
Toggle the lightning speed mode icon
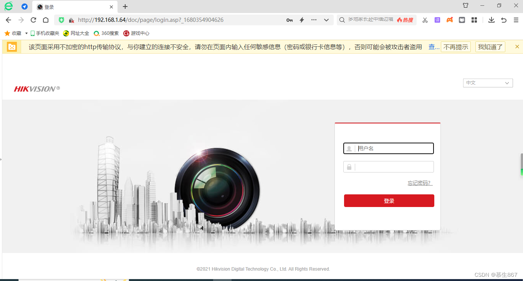[x=302, y=20]
